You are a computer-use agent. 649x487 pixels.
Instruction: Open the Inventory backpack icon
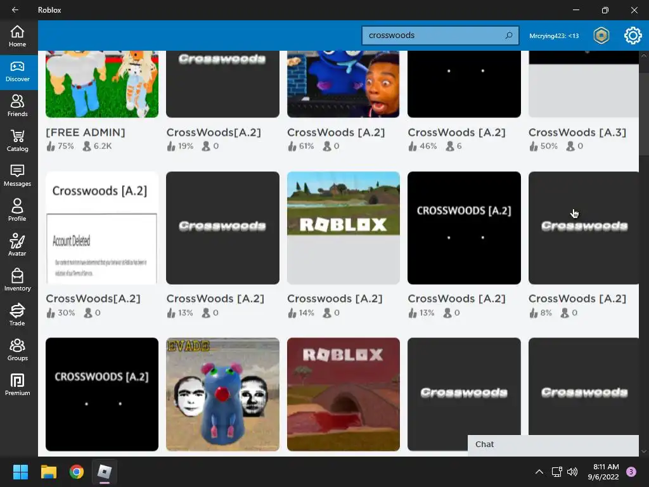(x=17, y=280)
